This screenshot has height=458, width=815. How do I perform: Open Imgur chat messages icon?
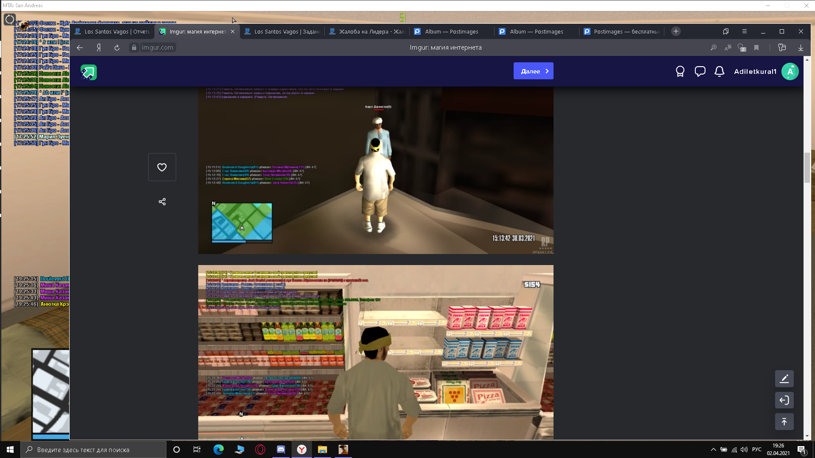700,71
